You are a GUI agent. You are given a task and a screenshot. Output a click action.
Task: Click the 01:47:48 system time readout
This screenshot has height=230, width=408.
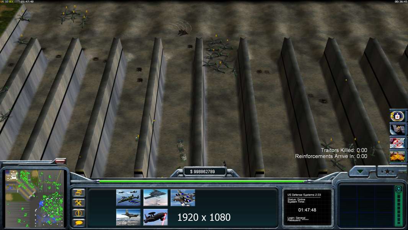(307, 210)
